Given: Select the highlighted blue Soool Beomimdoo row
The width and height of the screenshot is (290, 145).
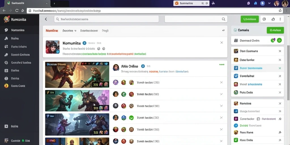Looking at the screenshot, I should 257,68.
